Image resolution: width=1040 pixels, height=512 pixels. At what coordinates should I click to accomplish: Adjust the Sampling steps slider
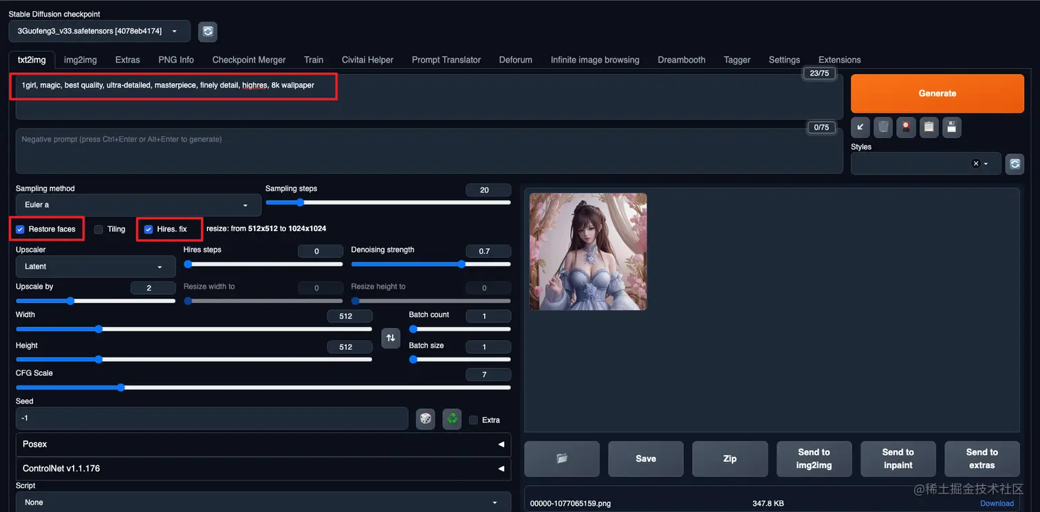pos(388,202)
